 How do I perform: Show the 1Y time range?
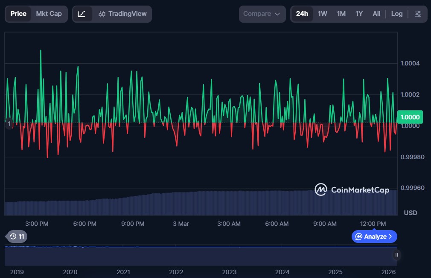[x=359, y=14]
